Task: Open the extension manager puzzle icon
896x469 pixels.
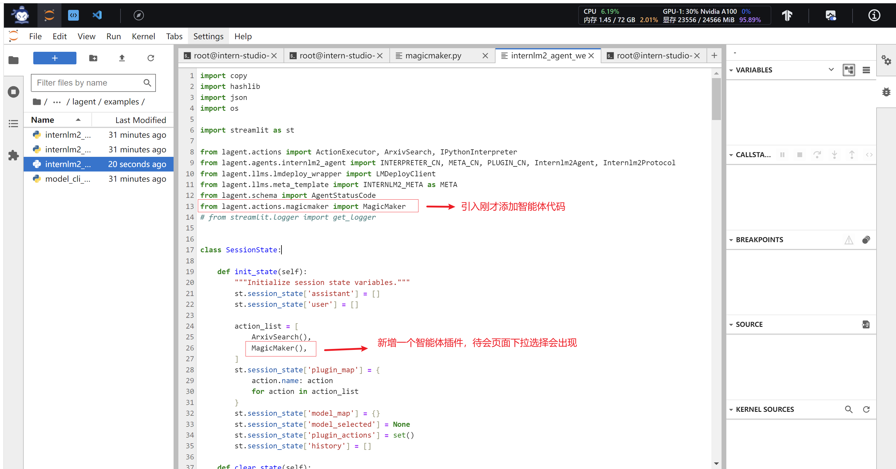Action: coord(13,155)
